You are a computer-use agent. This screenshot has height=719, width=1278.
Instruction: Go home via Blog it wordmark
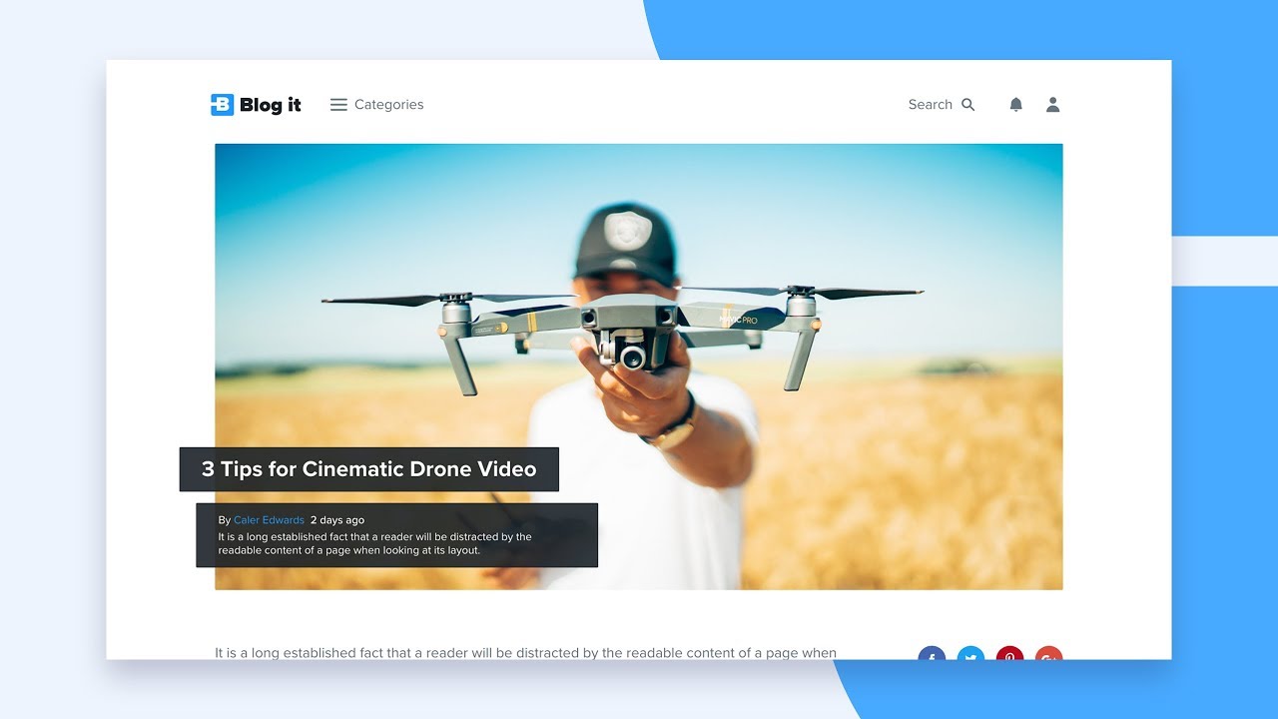[270, 105]
